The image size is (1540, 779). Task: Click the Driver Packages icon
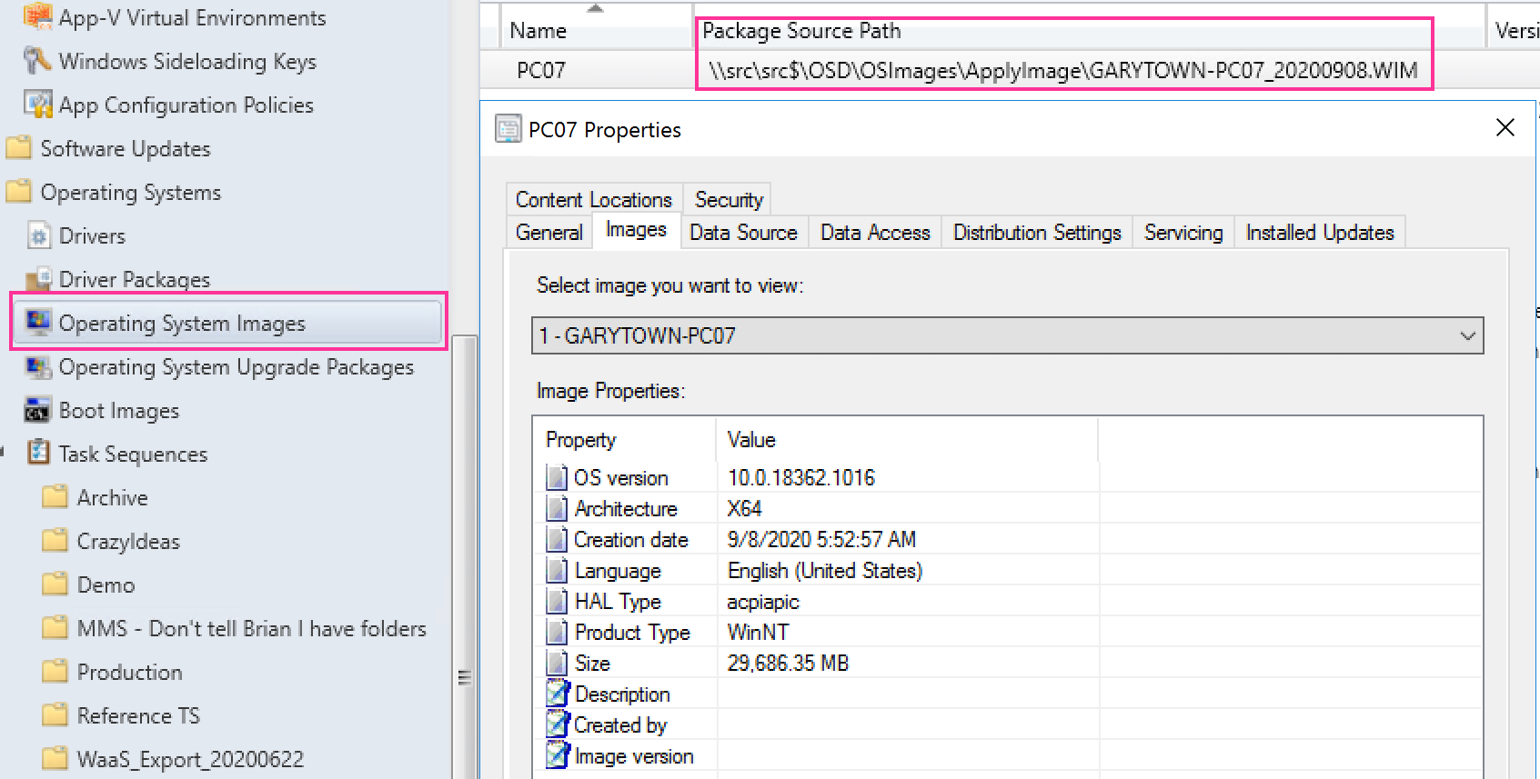click(38, 279)
